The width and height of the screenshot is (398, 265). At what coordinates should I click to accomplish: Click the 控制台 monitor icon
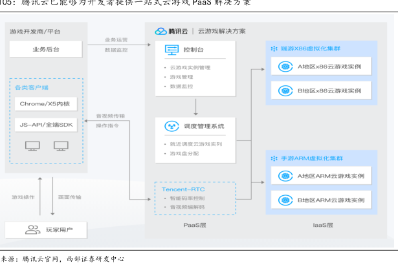pyautogui.click(x=171, y=49)
